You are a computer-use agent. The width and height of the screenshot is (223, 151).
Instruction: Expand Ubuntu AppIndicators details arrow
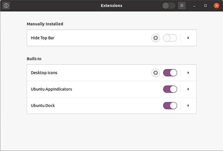point(188,89)
